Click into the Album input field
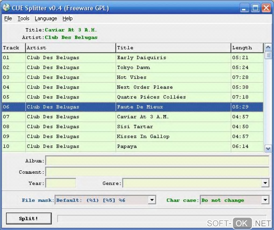 click(157, 161)
